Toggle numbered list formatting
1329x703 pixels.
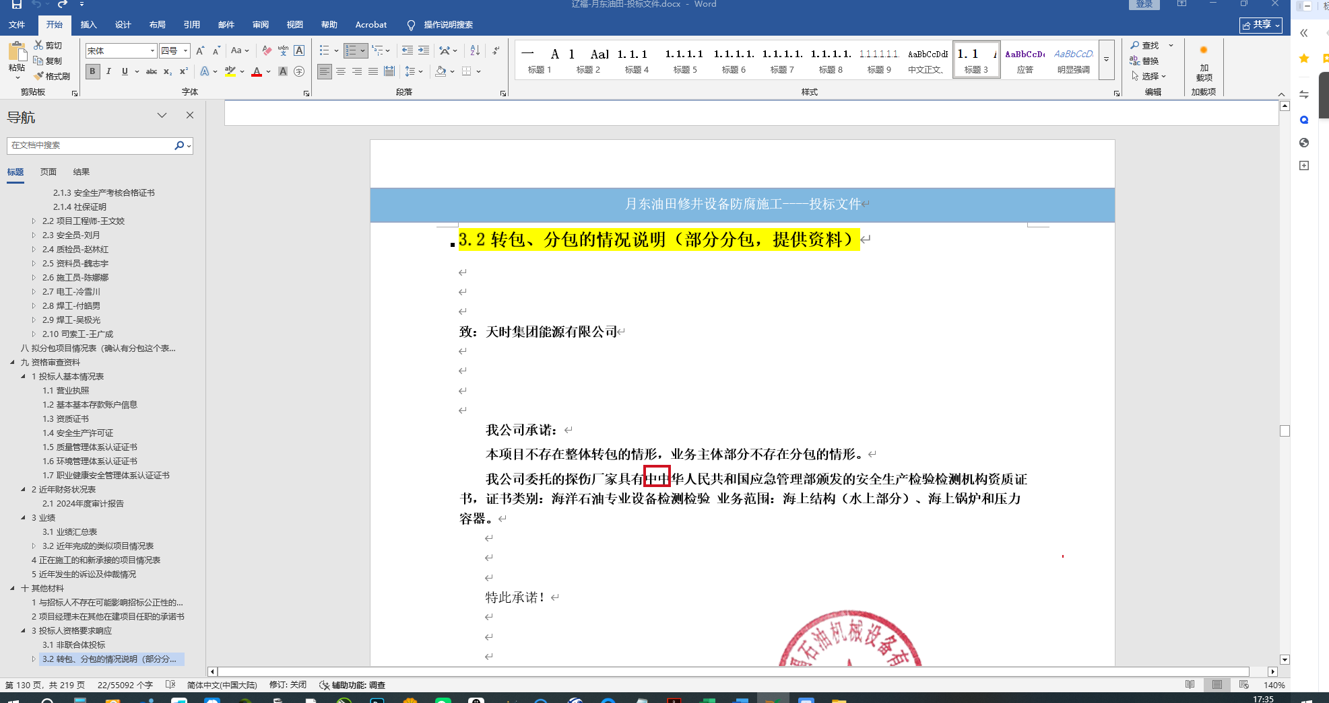coord(350,50)
